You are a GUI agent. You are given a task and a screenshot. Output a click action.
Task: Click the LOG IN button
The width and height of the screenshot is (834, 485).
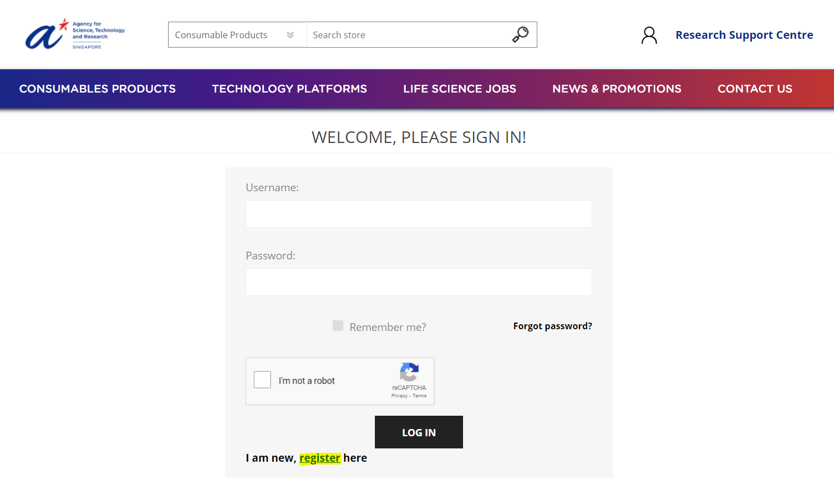tap(419, 432)
